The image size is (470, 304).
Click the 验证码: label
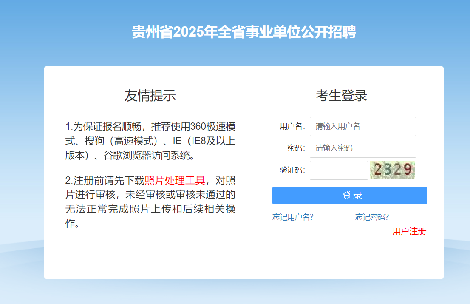[x=292, y=170]
